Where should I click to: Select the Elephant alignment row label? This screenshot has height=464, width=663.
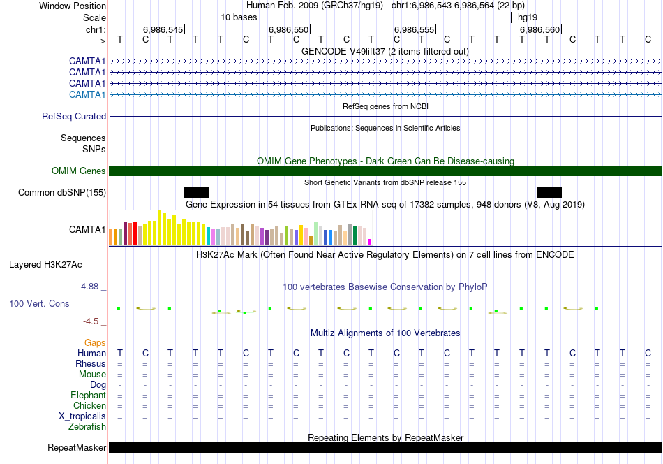[x=88, y=395]
